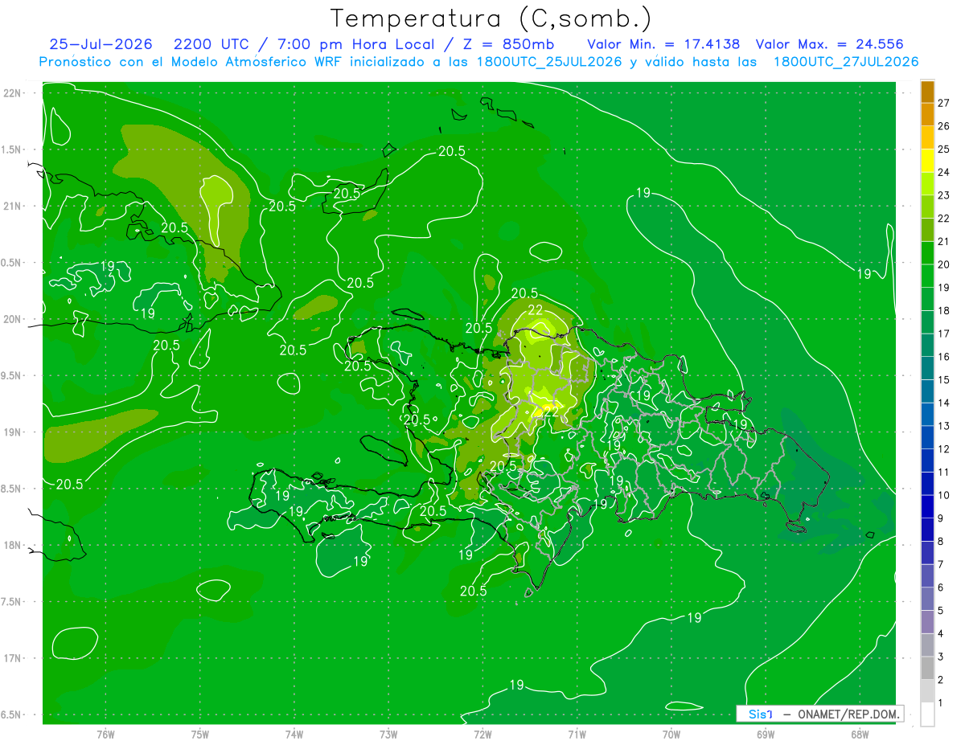Click the "72W" longitude axis label
Screen dimensions: 965x745
coord(482,734)
